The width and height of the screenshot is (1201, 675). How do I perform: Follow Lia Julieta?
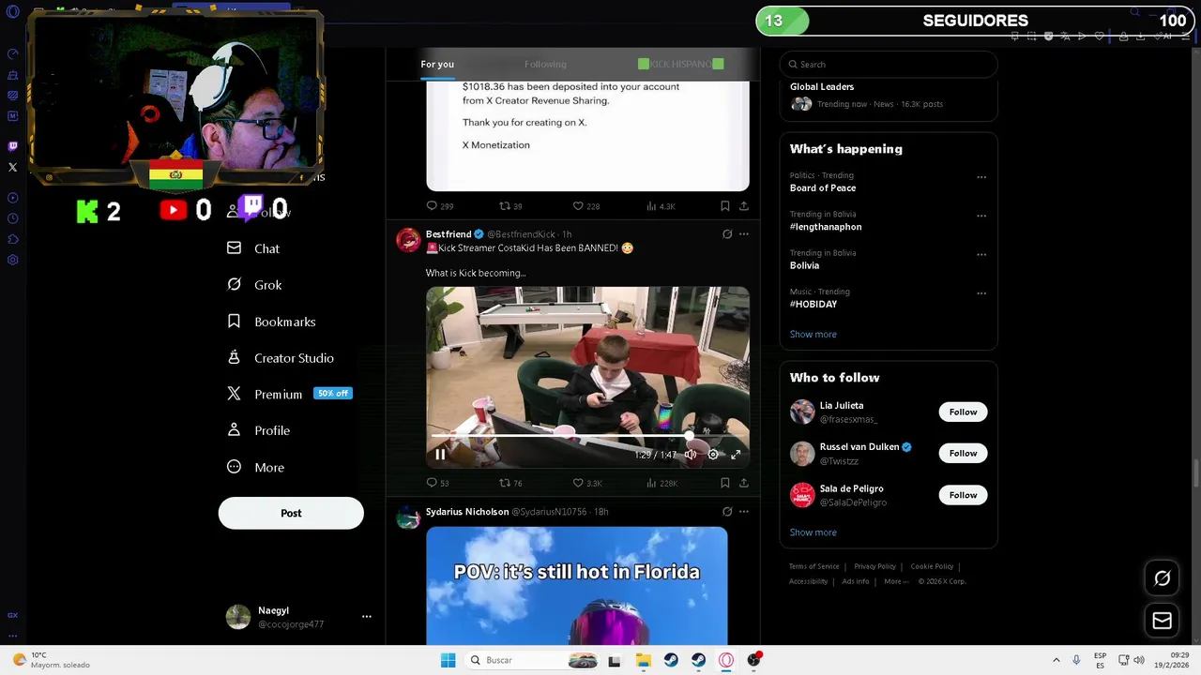click(x=963, y=412)
